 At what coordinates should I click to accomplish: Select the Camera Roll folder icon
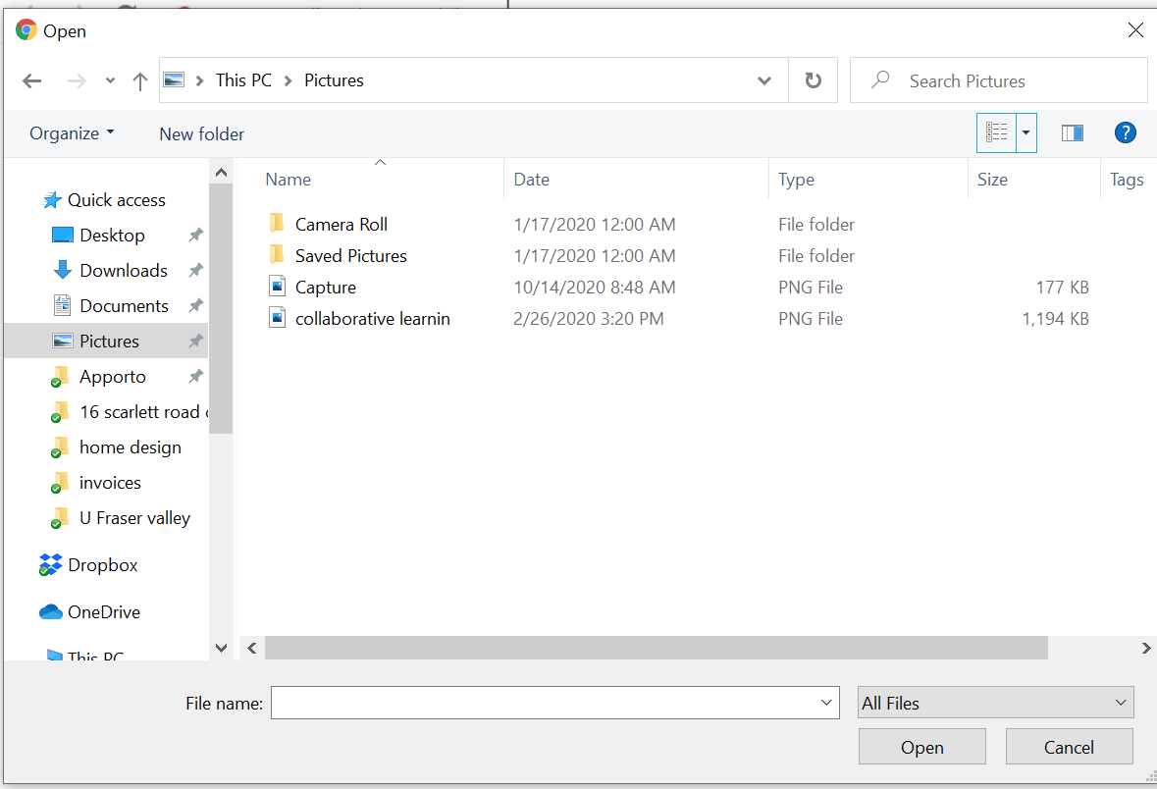(277, 223)
